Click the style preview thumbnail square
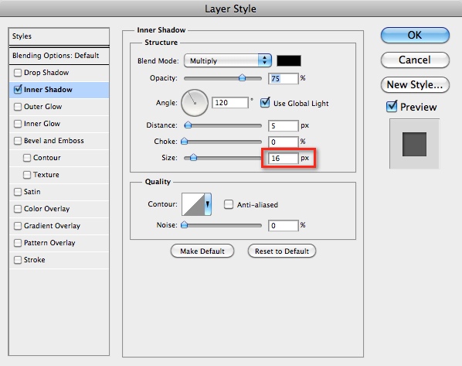Viewport: 462px width, 366px height. 414,144
